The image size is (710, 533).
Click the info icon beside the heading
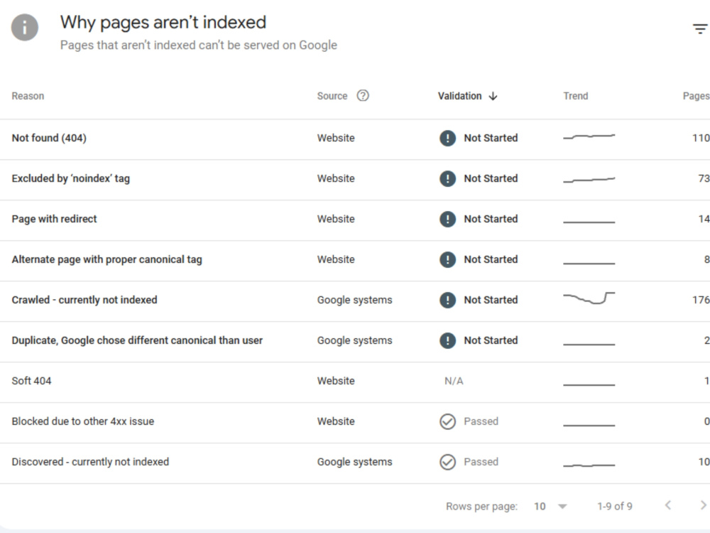[x=24, y=28]
